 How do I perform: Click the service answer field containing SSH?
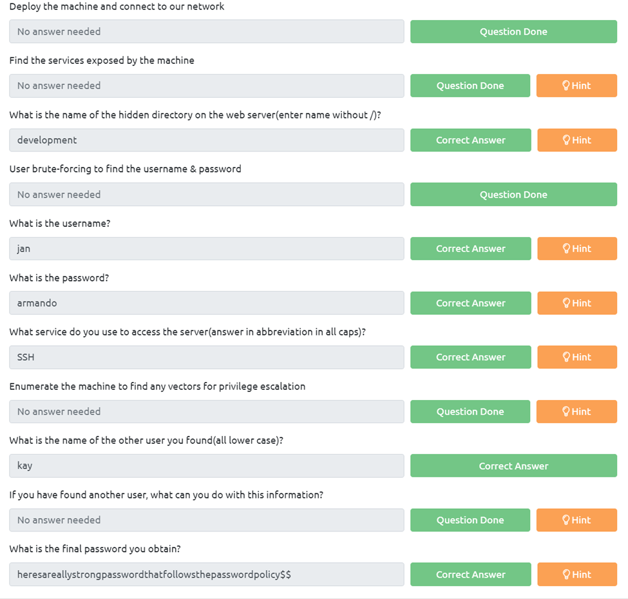pyautogui.click(x=206, y=357)
